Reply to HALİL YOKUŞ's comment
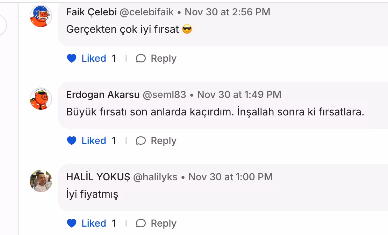The image size is (388, 235). [x=156, y=223]
